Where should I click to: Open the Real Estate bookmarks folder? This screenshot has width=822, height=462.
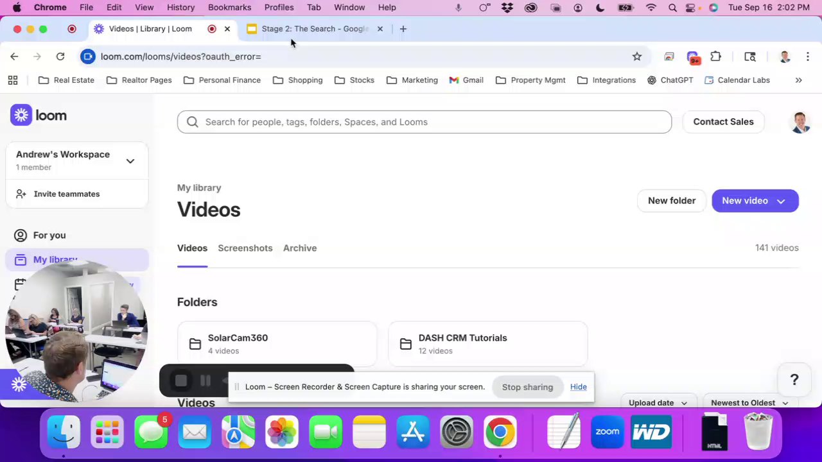click(x=66, y=80)
